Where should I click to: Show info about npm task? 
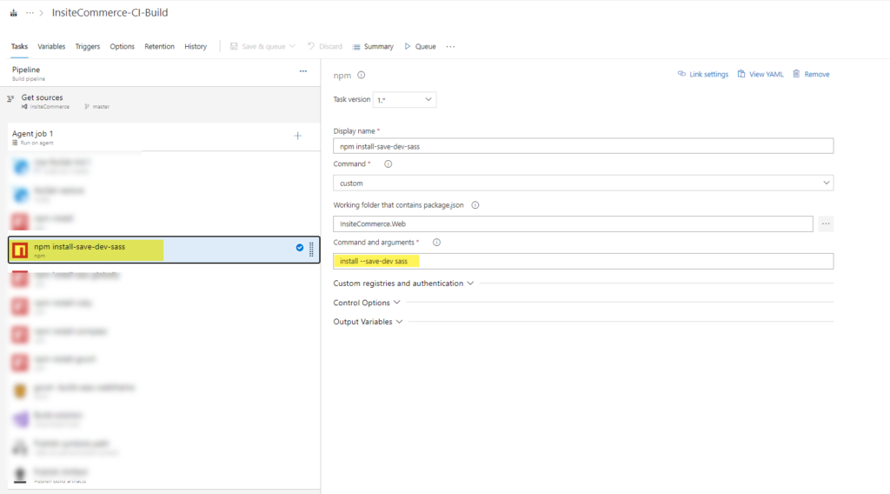pos(361,75)
